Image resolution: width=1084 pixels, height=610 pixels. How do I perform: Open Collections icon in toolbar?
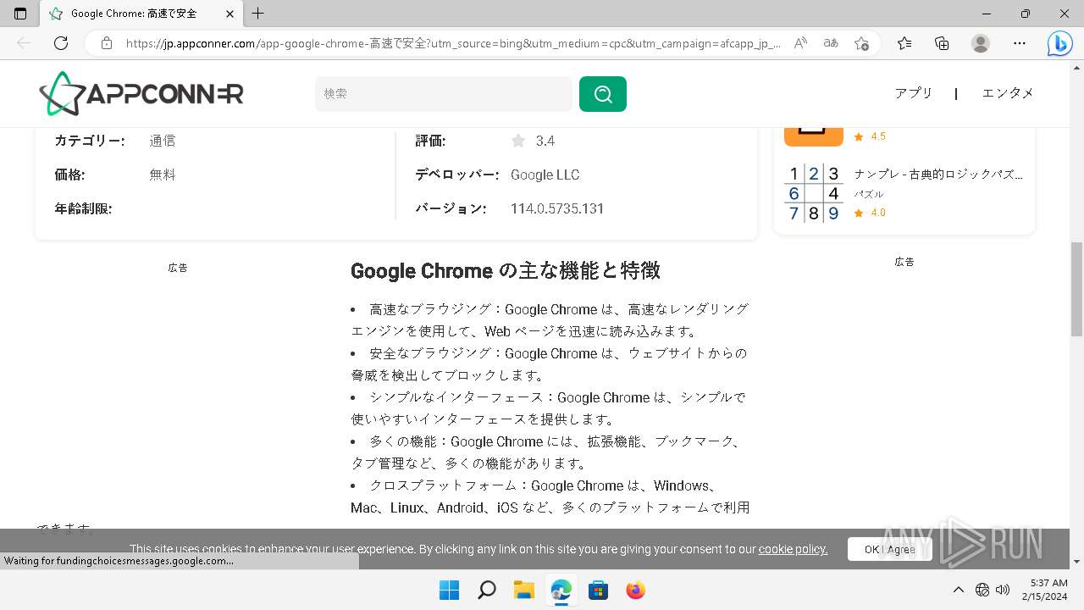coord(942,43)
